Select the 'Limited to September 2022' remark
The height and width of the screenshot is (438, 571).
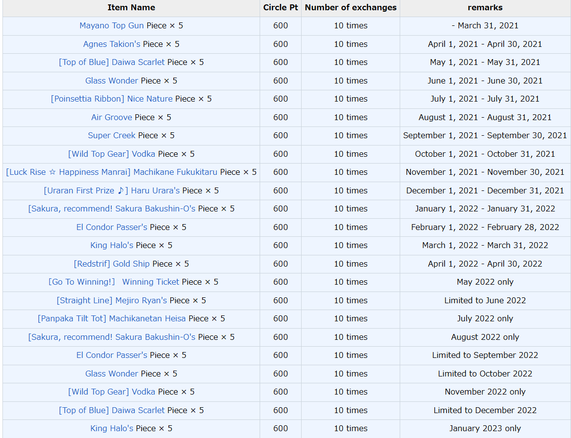[485, 355]
